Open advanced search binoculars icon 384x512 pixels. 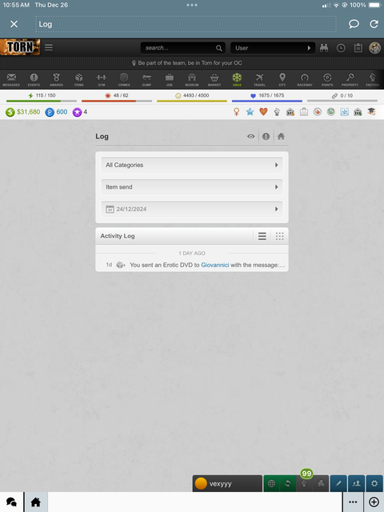coord(324,48)
